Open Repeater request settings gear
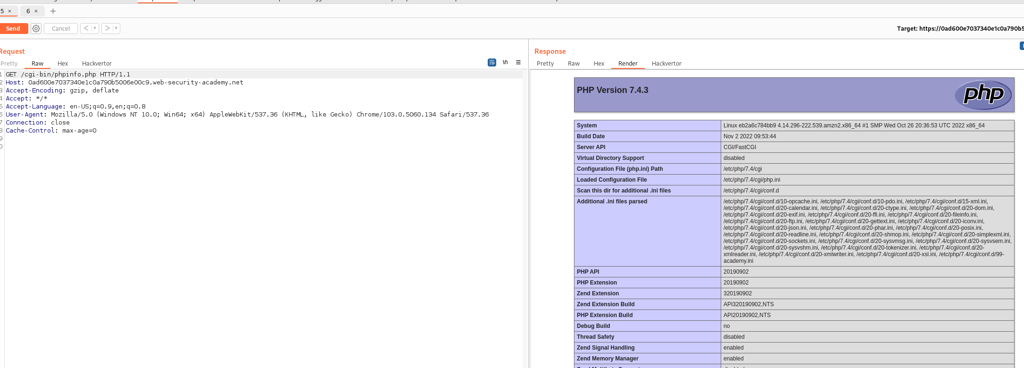This screenshot has width=1024, height=368. tap(36, 28)
